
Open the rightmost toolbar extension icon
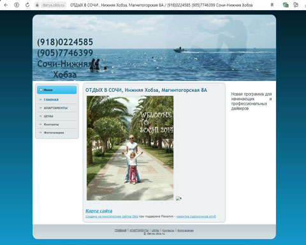[x=296, y=5]
